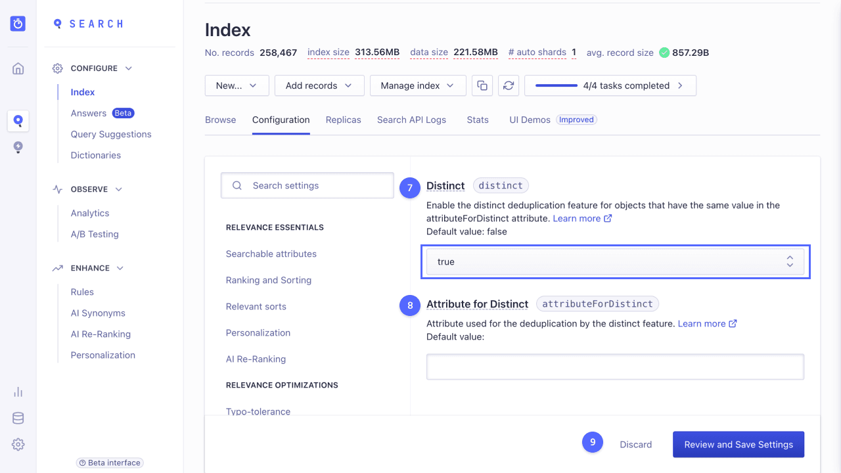841x473 pixels.
Task: Click the Beta interface badge
Action: coord(110,462)
